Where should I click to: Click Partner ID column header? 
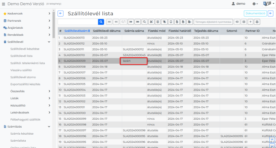(252, 31)
